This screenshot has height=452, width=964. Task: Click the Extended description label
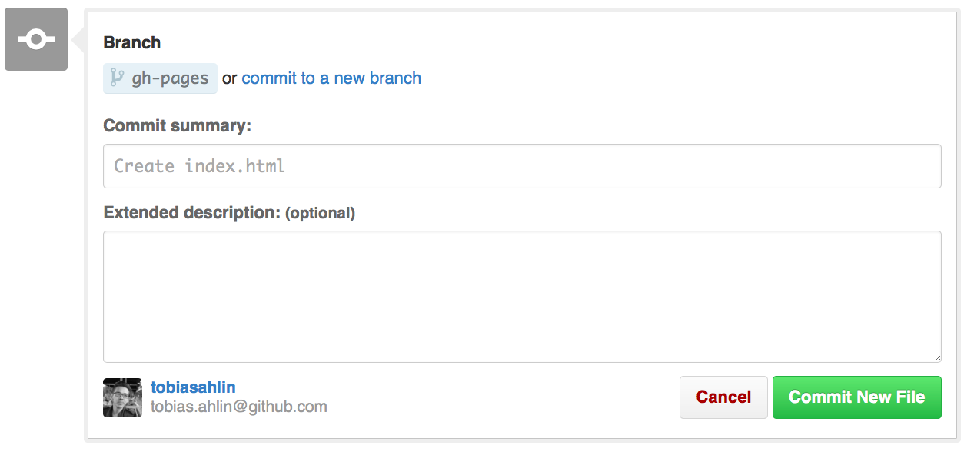[x=192, y=213]
